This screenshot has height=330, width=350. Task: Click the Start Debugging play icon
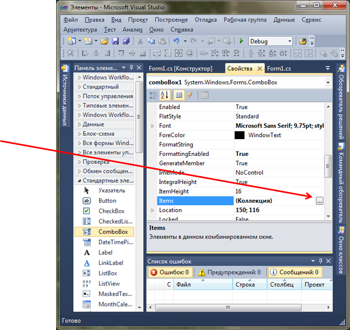coord(241,41)
